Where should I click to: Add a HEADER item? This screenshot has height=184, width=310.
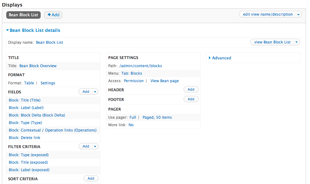(x=191, y=89)
